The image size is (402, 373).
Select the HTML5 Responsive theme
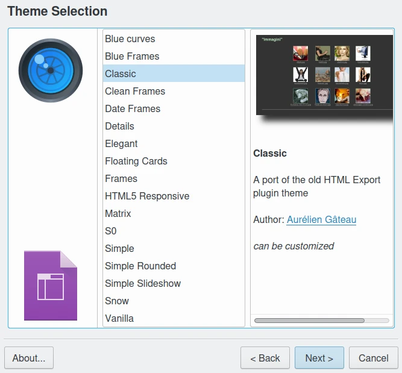click(147, 196)
